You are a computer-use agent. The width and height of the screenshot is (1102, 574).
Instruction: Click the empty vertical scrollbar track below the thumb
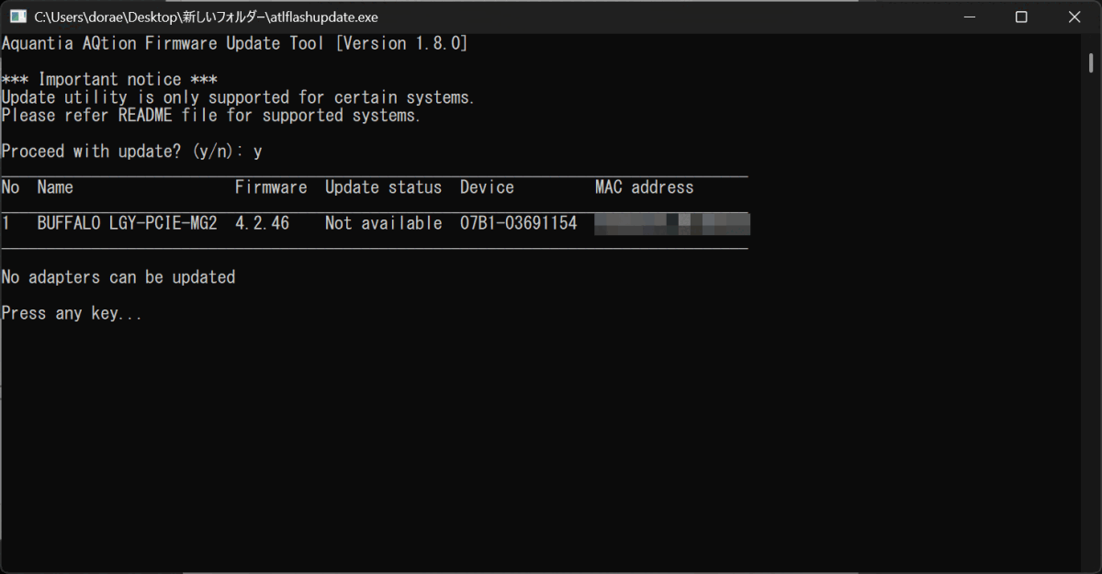click(1090, 321)
